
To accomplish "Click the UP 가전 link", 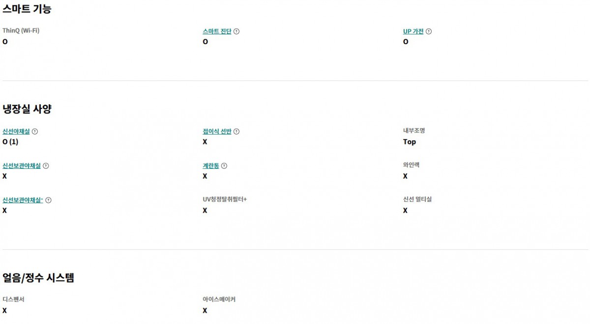I will click(413, 31).
